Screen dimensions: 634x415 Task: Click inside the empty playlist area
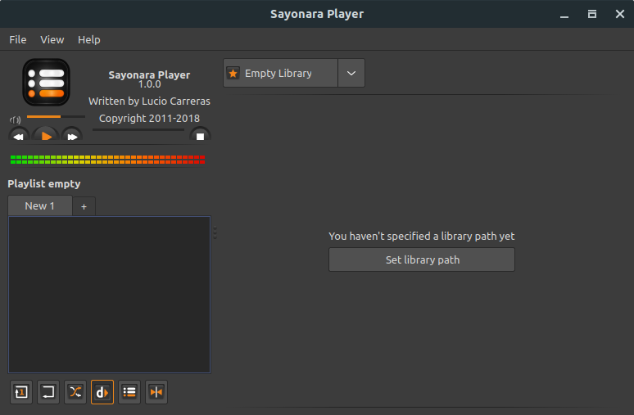tap(109, 295)
